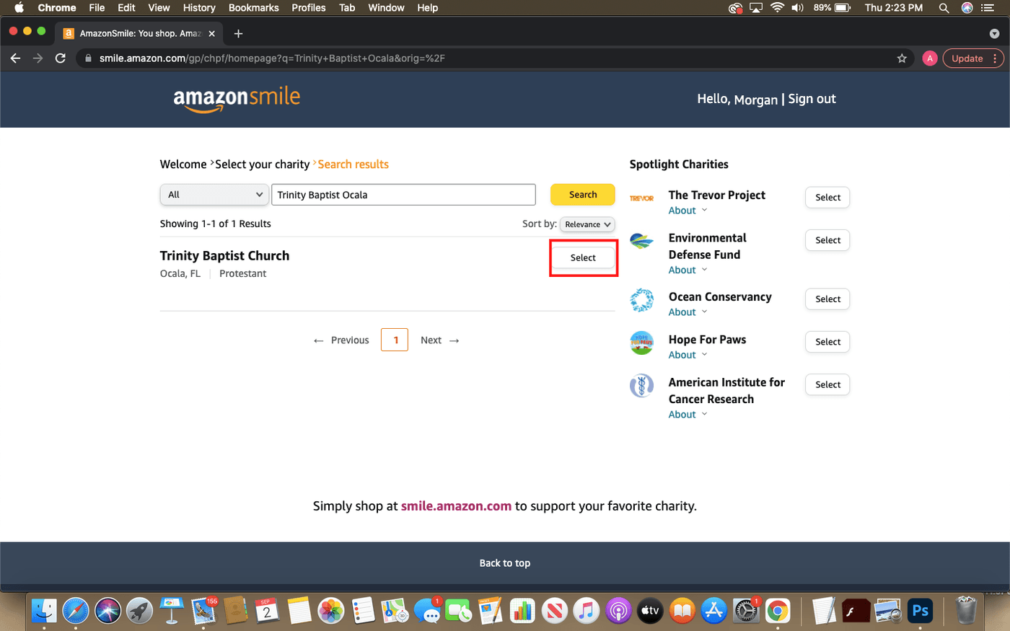Open Siri from the menu bar
The width and height of the screenshot is (1010, 631).
(967, 8)
